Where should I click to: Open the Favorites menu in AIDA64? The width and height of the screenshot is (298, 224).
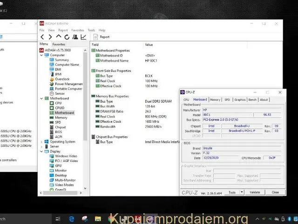click(x=77, y=30)
